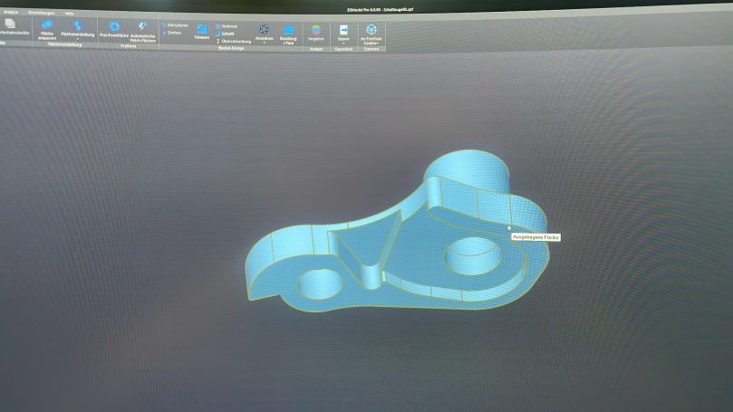Click the Export icon
733x412 pixels.
click(343, 31)
